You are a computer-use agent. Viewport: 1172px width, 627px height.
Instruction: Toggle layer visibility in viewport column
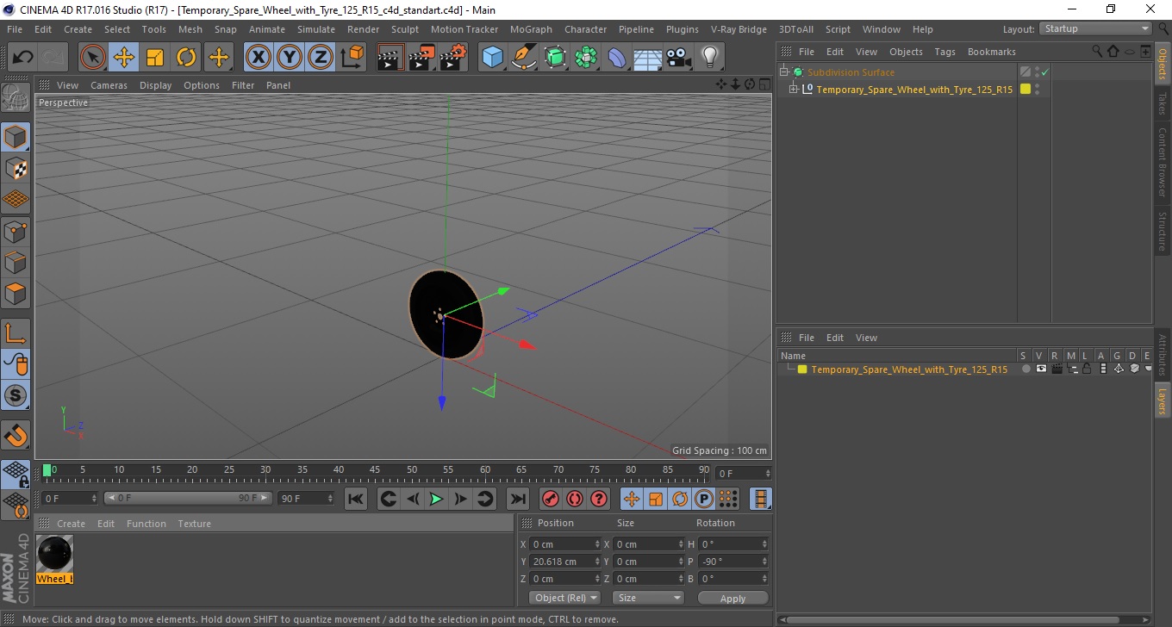click(x=1041, y=369)
